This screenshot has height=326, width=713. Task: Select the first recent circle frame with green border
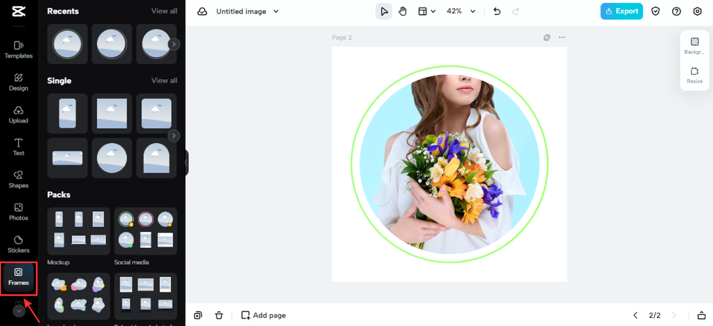pos(67,44)
